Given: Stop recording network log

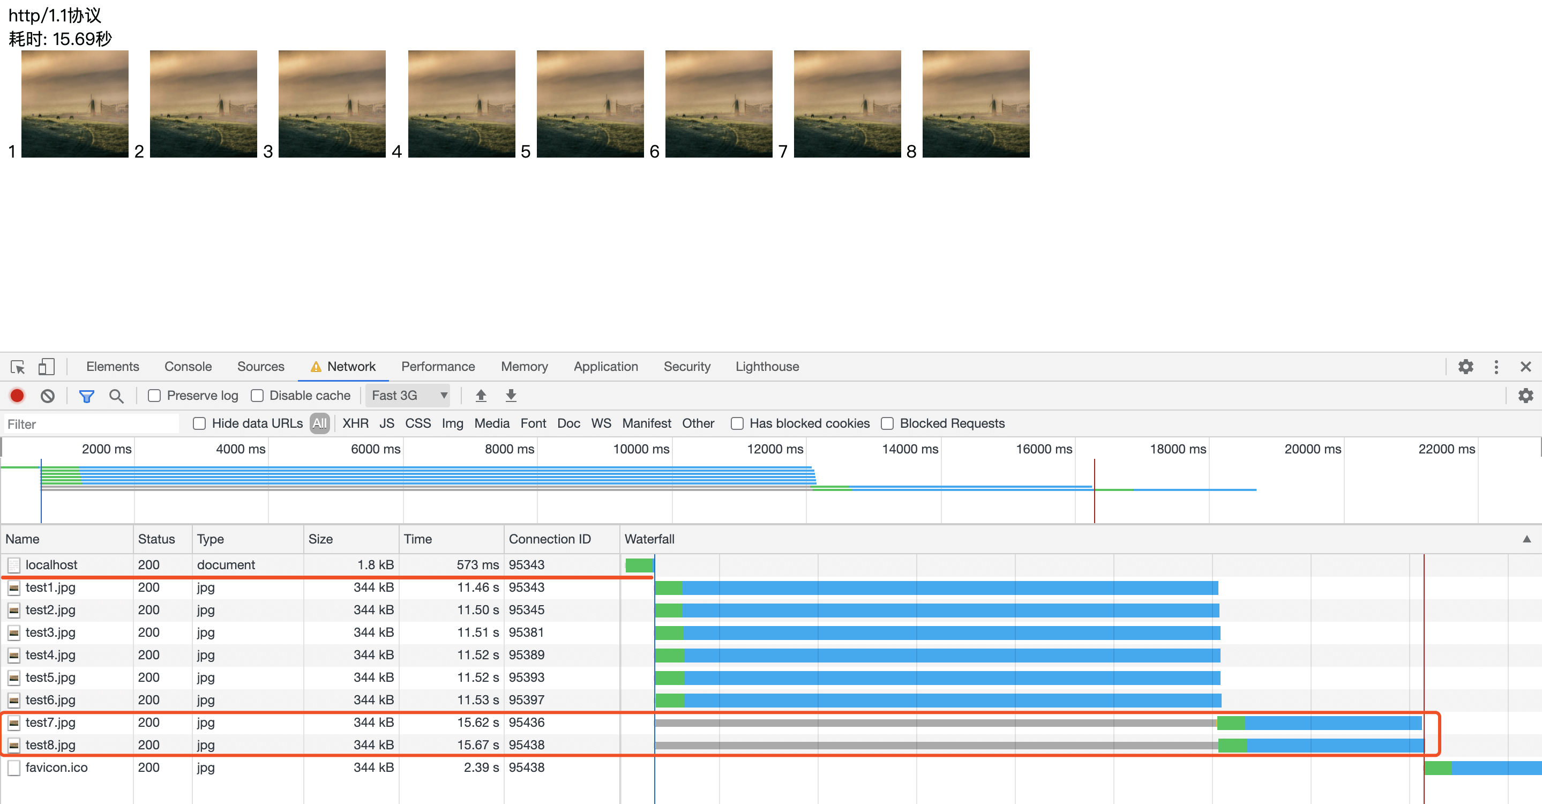Looking at the screenshot, I should (17, 396).
